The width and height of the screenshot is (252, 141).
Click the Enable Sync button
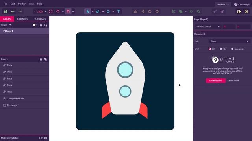click(x=216, y=81)
